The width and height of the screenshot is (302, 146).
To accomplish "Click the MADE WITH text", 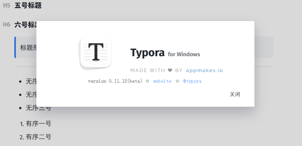I will pyautogui.click(x=148, y=70).
